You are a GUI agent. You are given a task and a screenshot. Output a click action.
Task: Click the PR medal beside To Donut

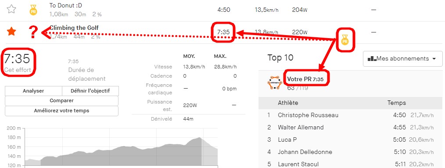point(33,10)
